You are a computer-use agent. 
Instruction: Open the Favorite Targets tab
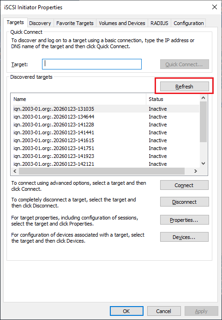point(75,23)
